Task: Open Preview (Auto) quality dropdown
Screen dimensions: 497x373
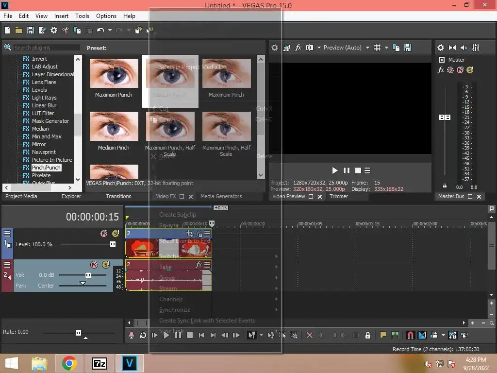Action: point(367,48)
